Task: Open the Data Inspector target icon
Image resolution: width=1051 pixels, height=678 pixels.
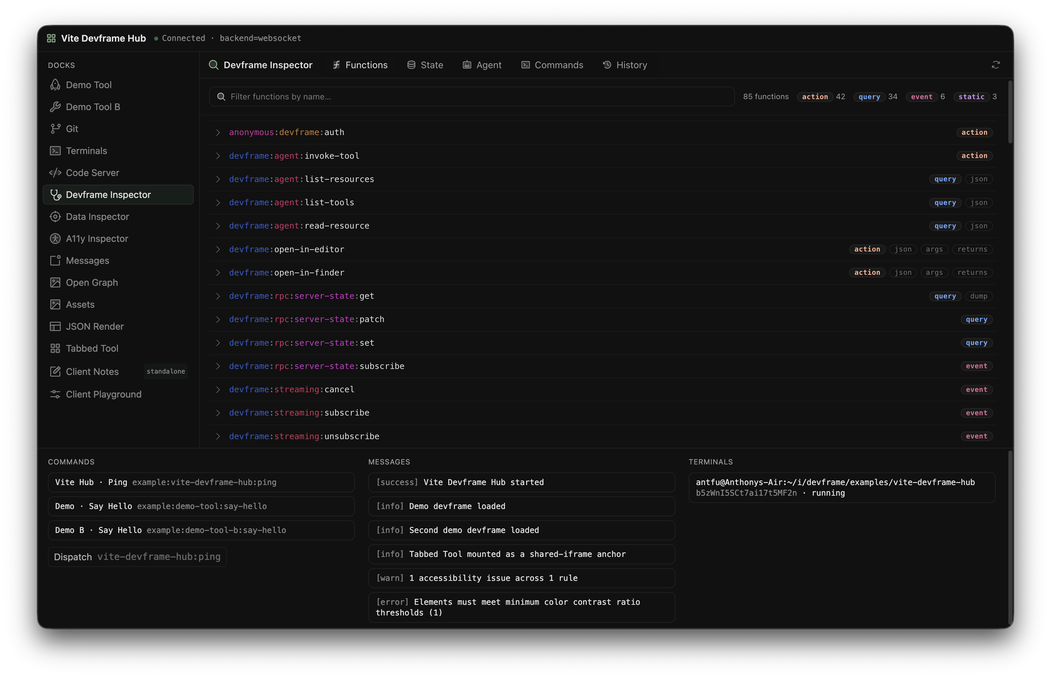Action: click(55, 217)
